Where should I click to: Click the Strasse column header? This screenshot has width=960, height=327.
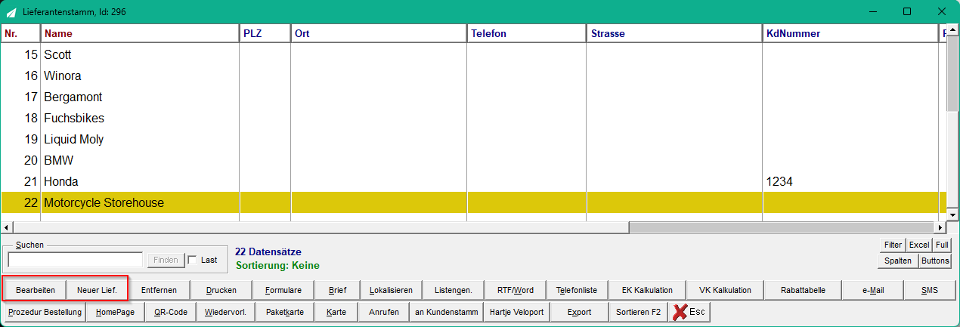pos(674,34)
